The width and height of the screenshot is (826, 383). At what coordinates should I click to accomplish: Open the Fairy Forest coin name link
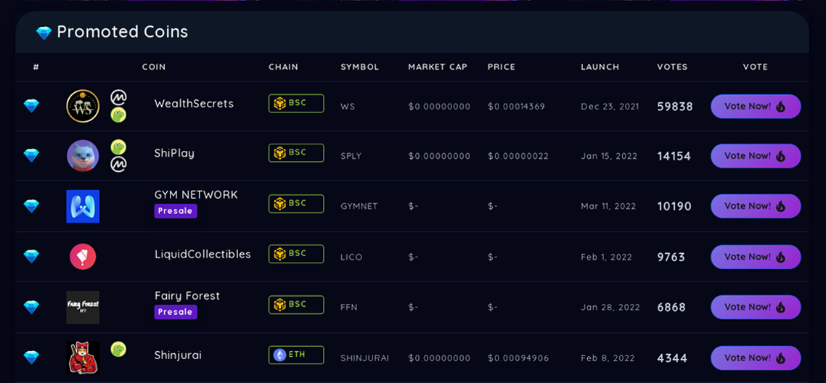pyautogui.click(x=187, y=296)
